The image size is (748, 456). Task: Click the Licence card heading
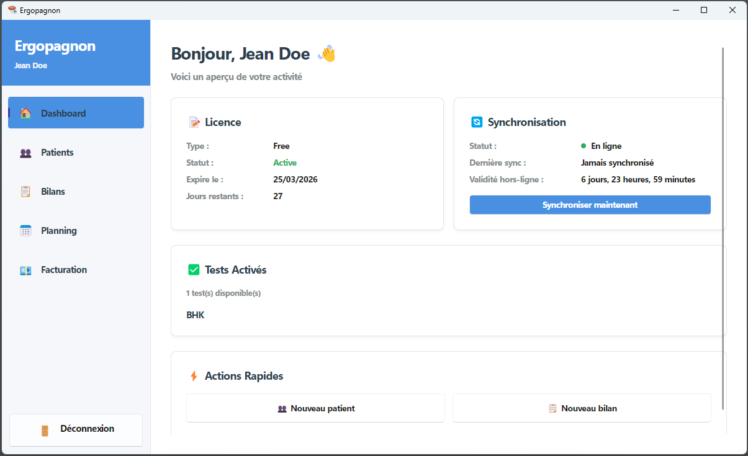(223, 122)
